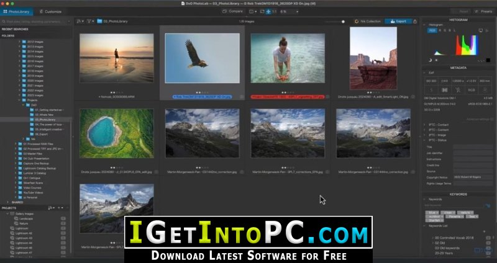Expand the 2012 Images folder

[19, 42]
